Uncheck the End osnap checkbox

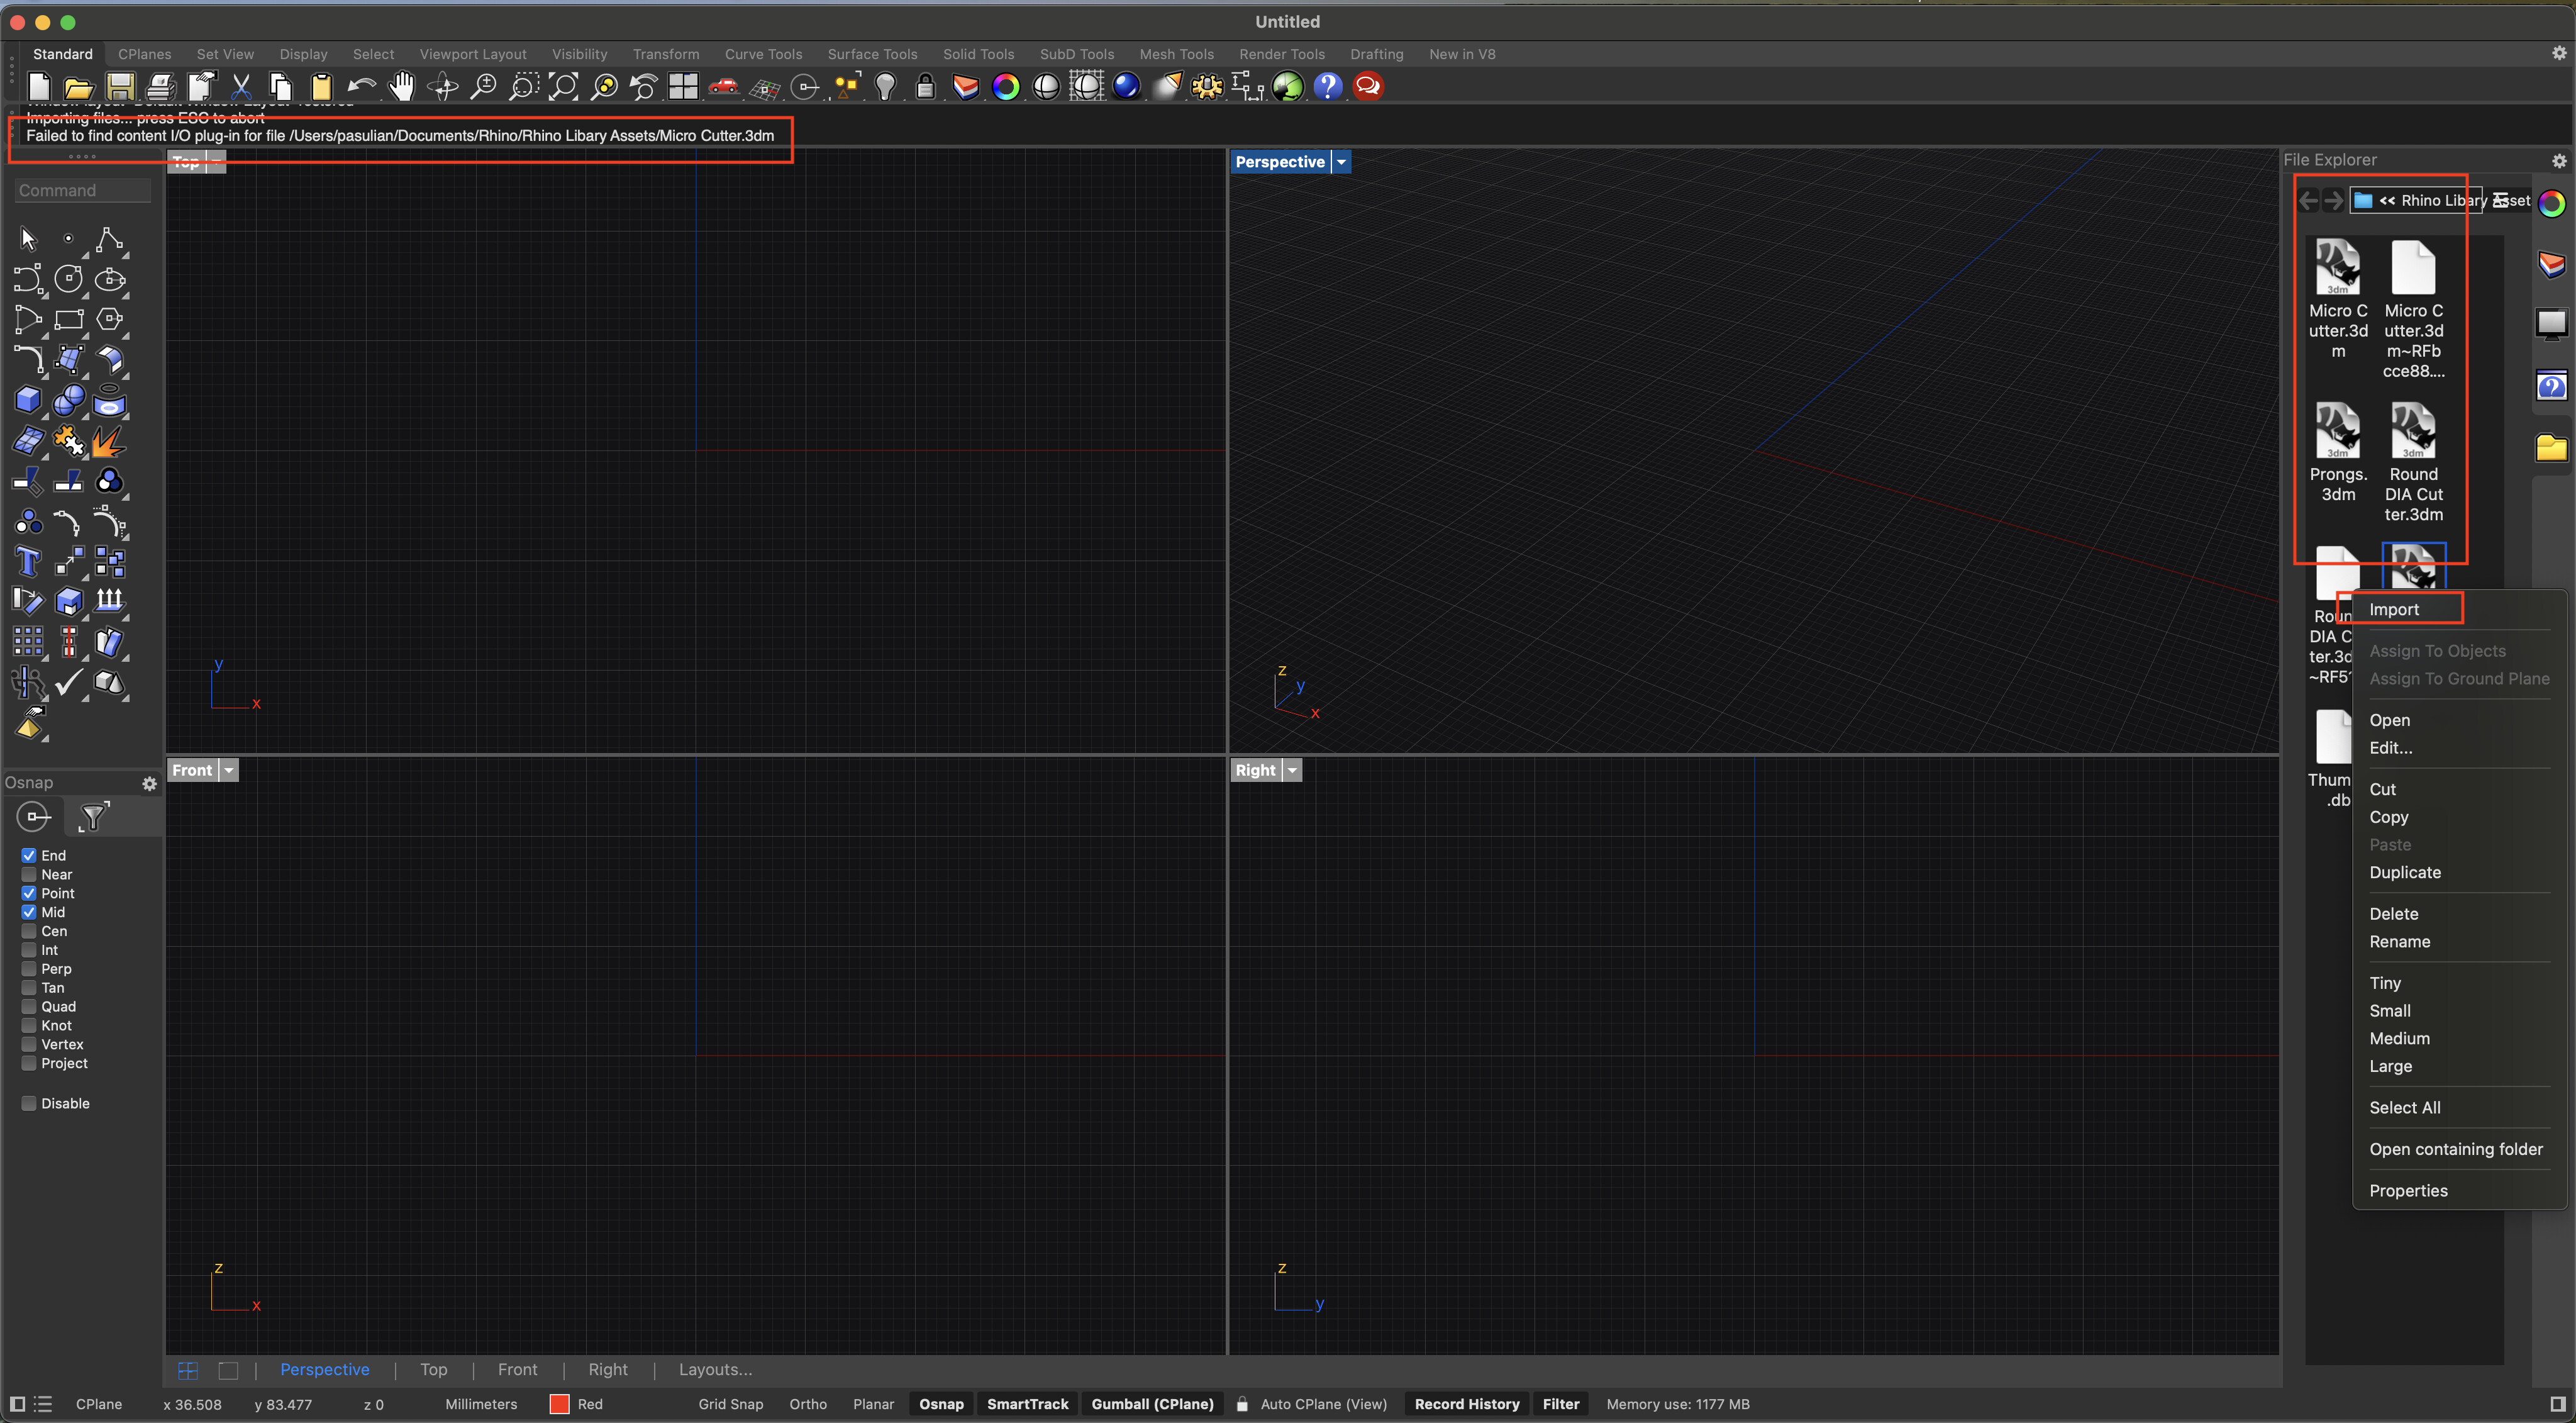click(29, 855)
